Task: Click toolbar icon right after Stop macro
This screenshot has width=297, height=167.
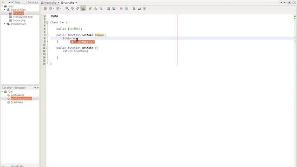Action: [x=134, y=8]
